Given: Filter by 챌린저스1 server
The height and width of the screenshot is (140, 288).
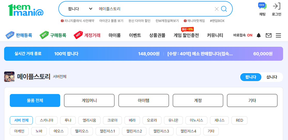Looking at the screenshot, I should (x=107, y=131).
